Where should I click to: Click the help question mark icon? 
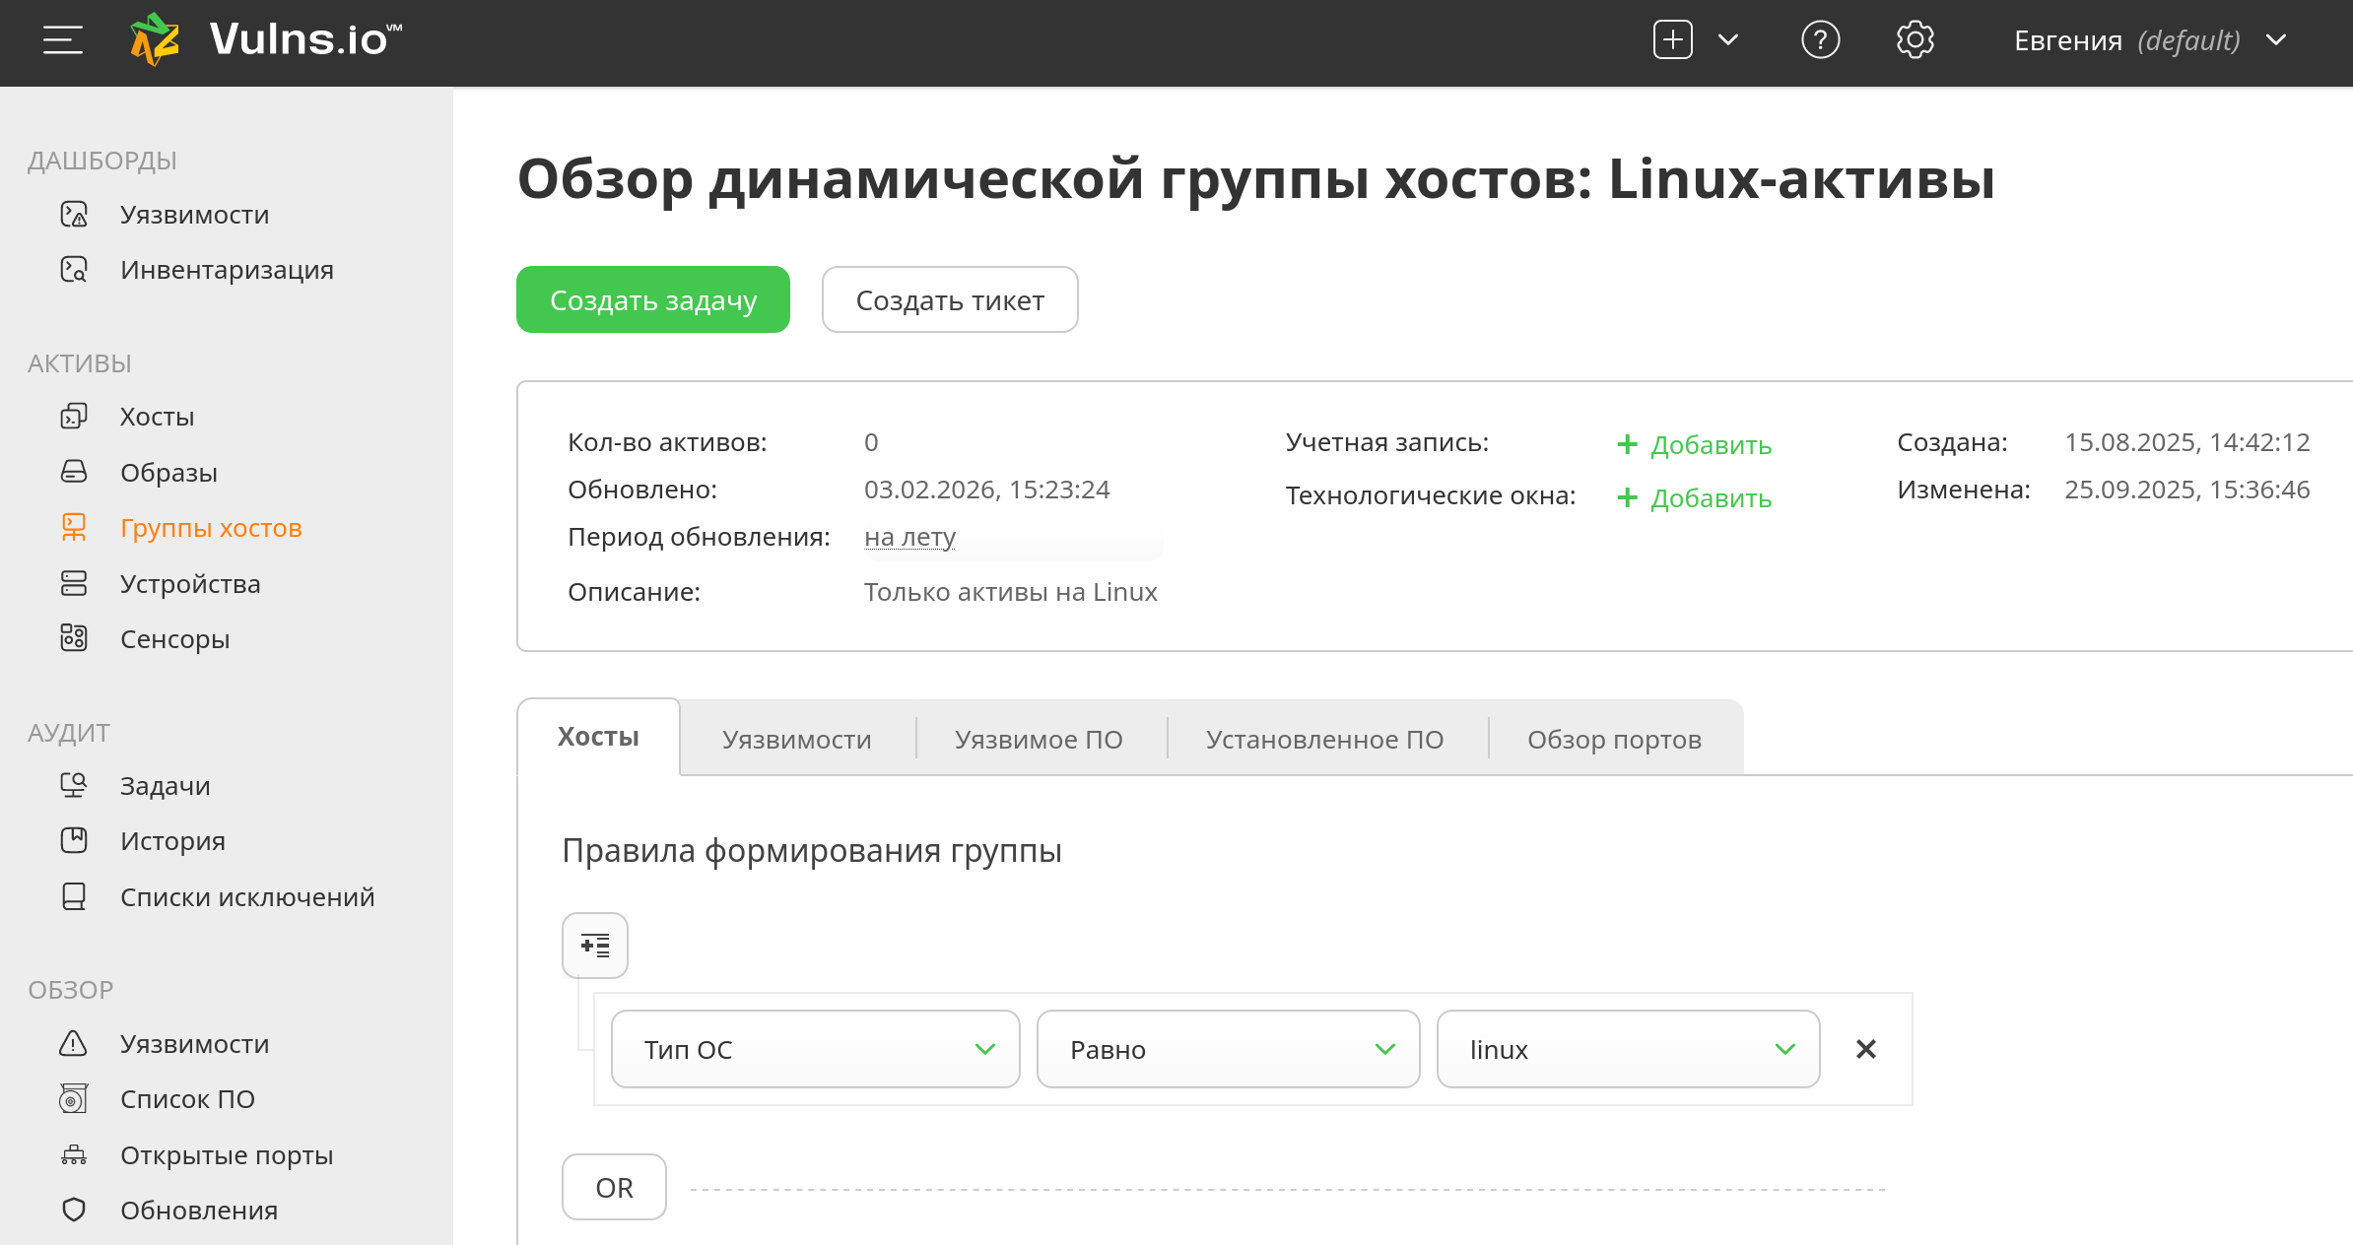[1820, 40]
